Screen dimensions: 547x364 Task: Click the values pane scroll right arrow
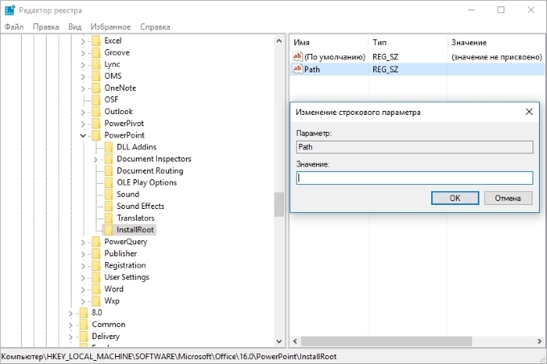(x=539, y=341)
